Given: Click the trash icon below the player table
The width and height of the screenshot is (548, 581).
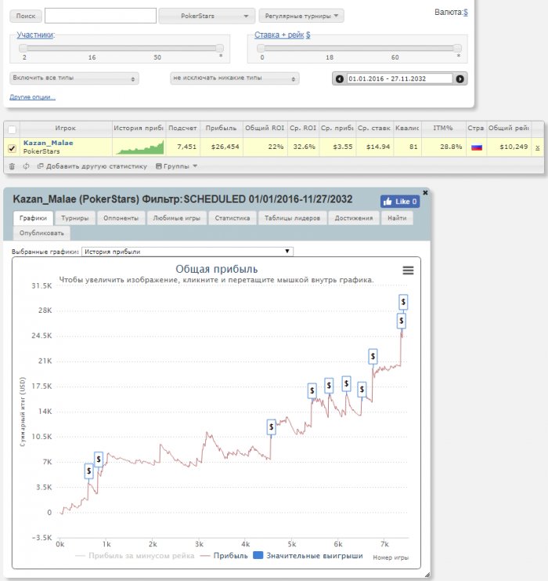Looking at the screenshot, I should click(12, 166).
